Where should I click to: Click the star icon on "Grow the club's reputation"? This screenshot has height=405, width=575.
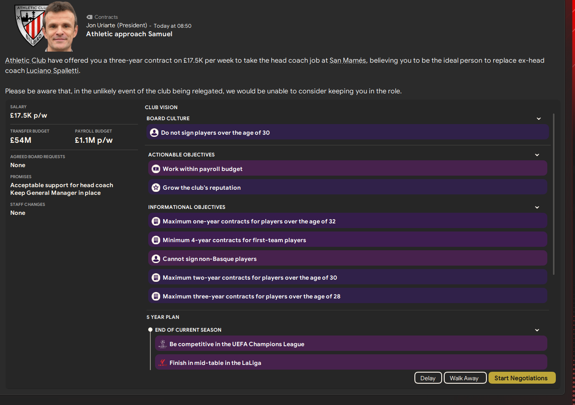(155, 187)
